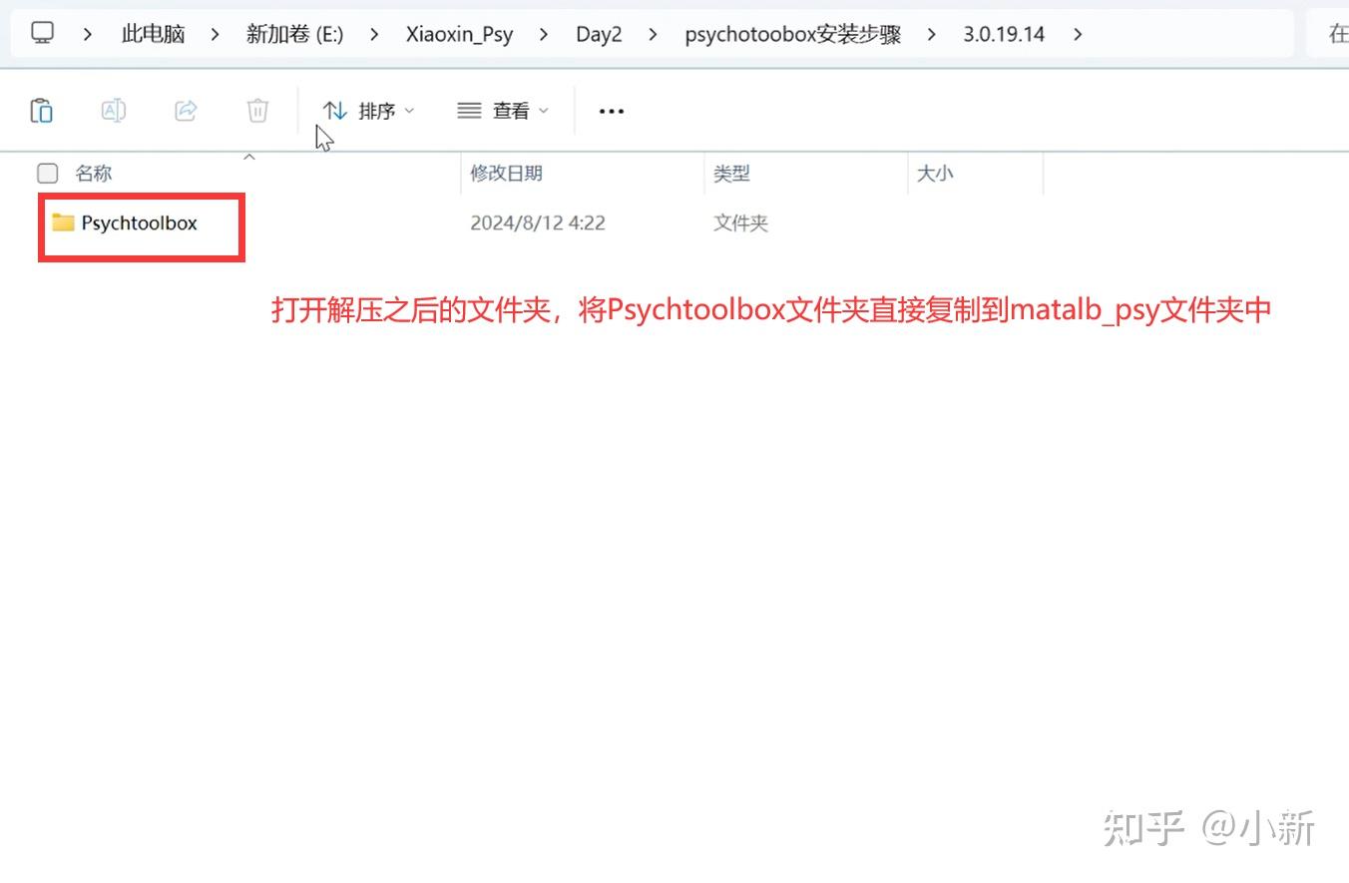Click the computer icon in the address bar
The width and height of the screenshot is (1349, 883).
click(x=41, y=32)
